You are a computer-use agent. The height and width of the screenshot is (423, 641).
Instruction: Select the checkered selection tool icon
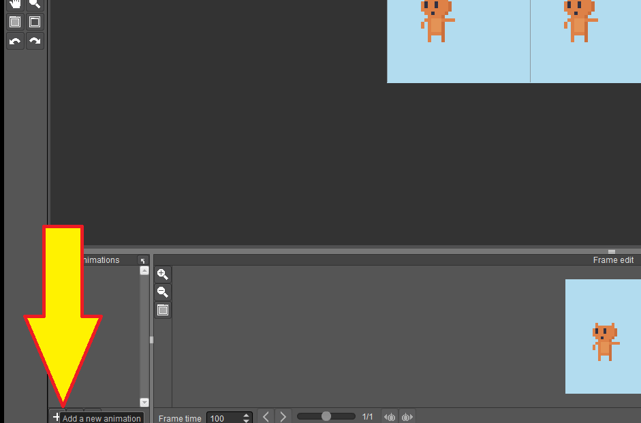tap(15, 21)
